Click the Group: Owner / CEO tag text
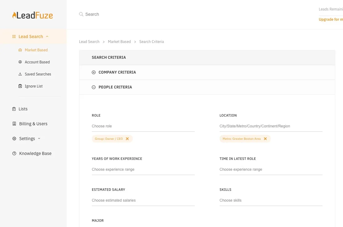 109,139
